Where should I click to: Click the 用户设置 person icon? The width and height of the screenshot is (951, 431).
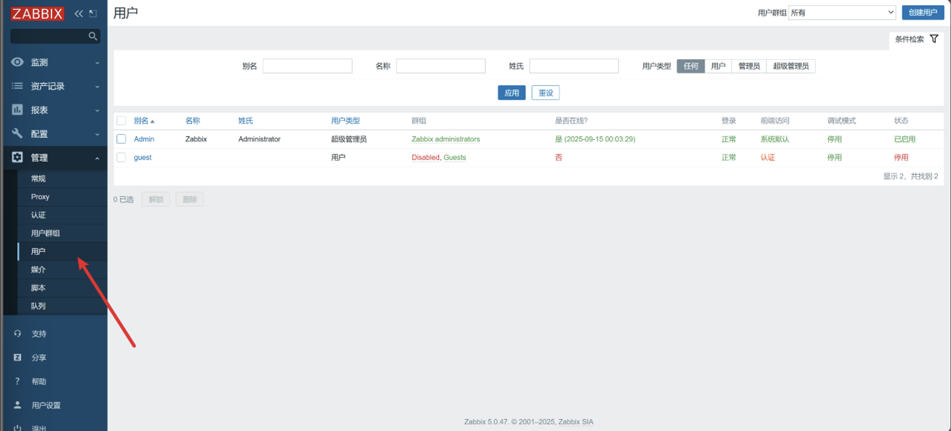pos(18,405)
